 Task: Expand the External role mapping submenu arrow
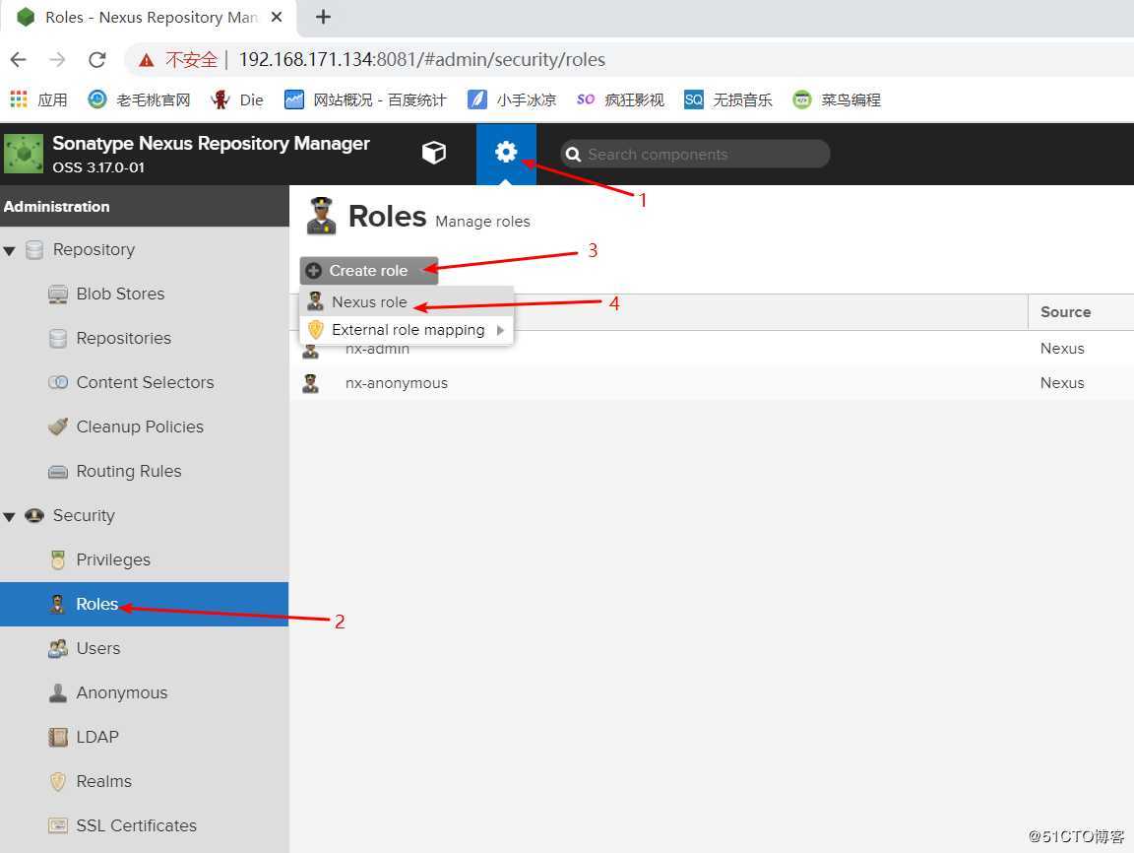[500, 330]
